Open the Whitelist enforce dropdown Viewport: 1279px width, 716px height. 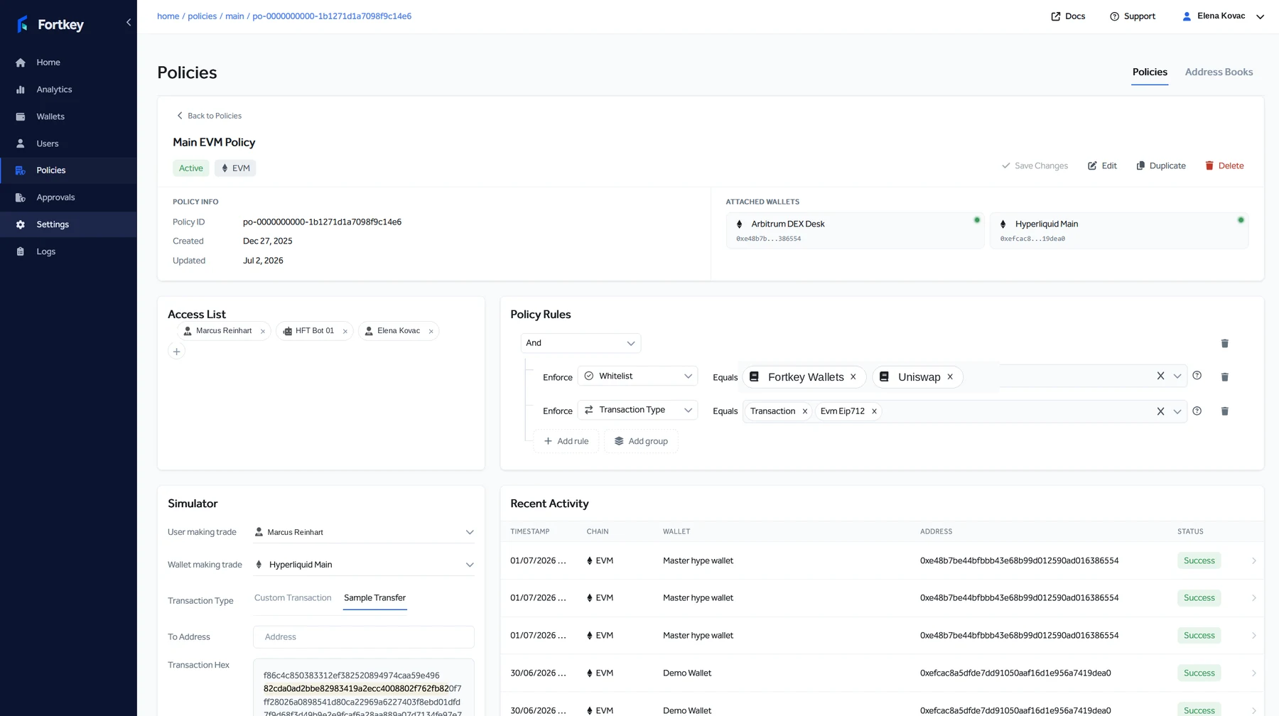(637, 376)
